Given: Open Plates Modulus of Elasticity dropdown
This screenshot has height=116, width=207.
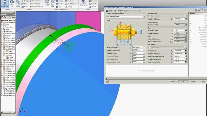Looking at the screenshot, I should click(185, 19).
